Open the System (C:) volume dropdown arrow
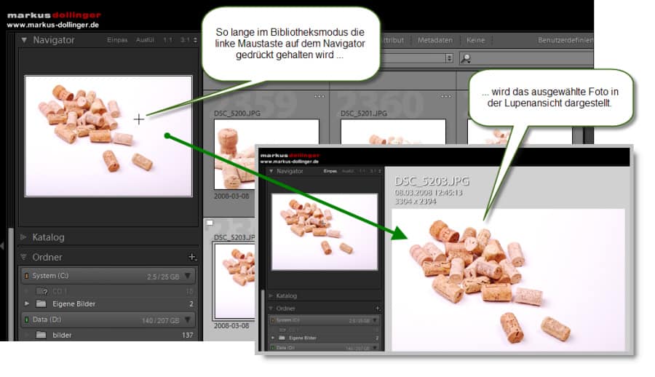 click(188, 276)
